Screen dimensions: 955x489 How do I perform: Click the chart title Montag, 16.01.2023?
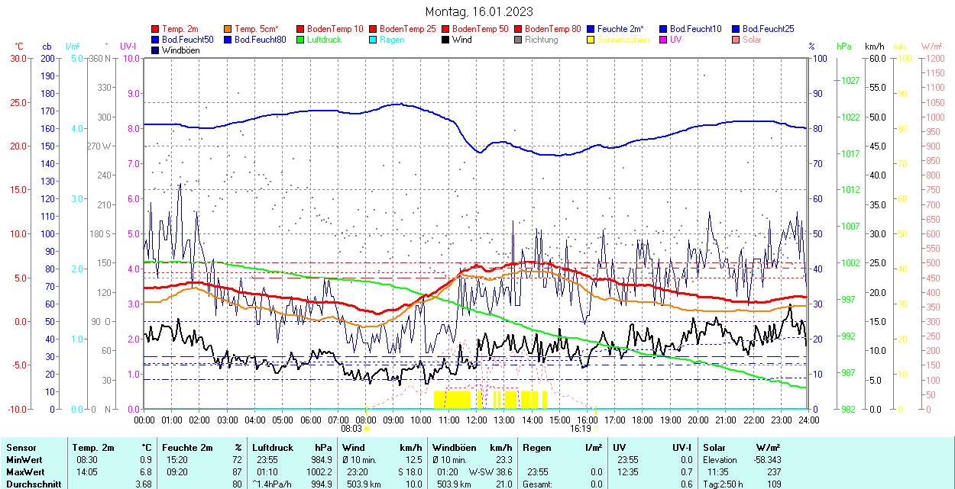coord(478,11)
